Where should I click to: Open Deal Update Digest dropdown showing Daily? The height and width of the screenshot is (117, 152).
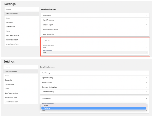tap(95, 52)
